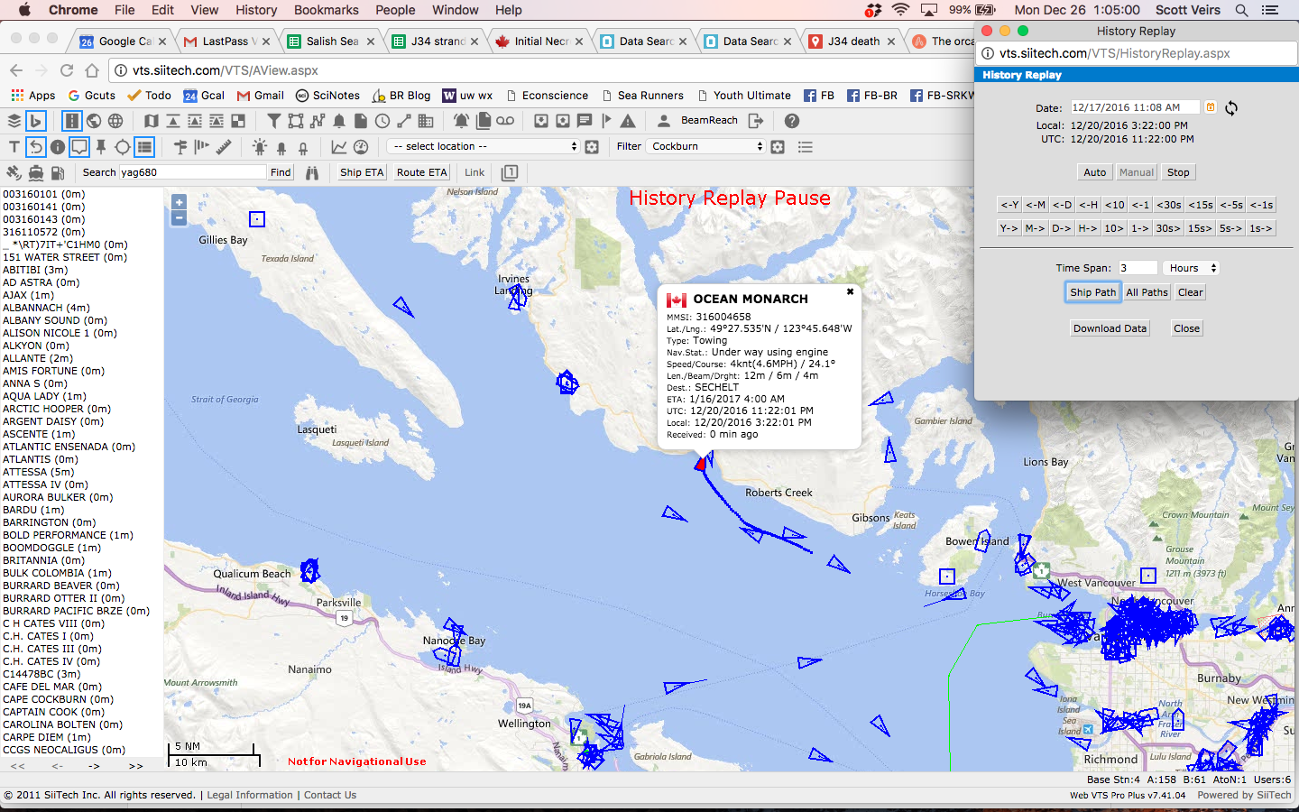Click the refresh arrows in History Replay

point(1231,108)
